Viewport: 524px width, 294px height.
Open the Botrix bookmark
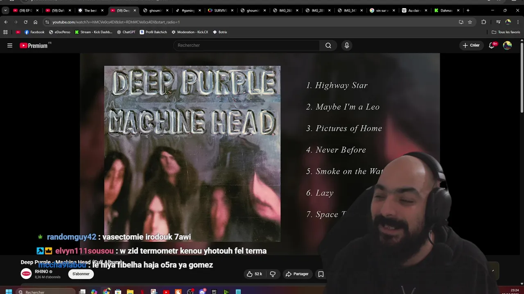pos(220,32)
